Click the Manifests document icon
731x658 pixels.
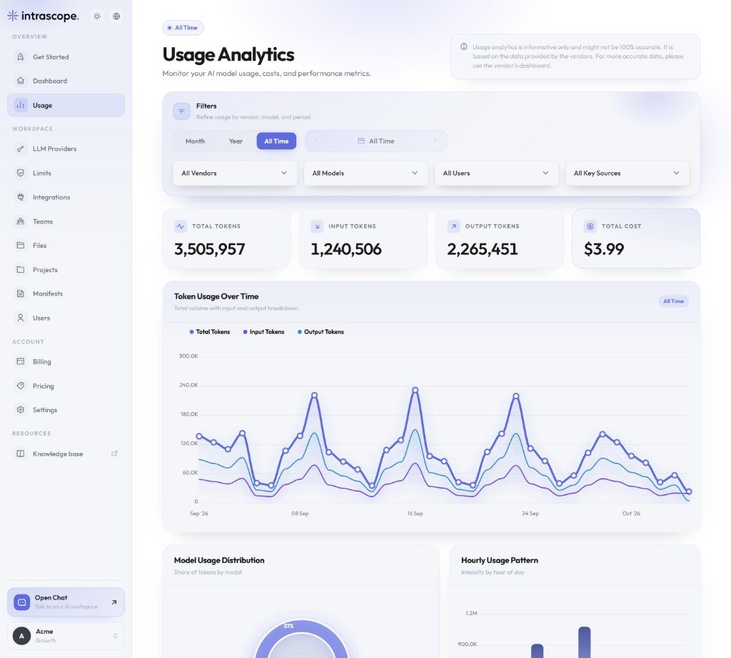point(21,294)
